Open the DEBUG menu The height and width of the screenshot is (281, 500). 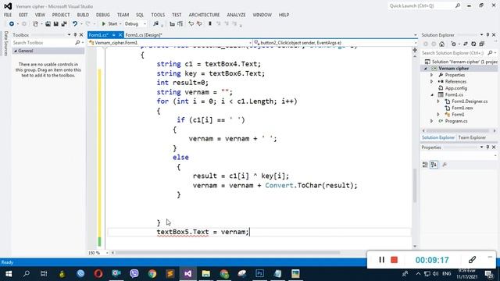click(102, 15)
